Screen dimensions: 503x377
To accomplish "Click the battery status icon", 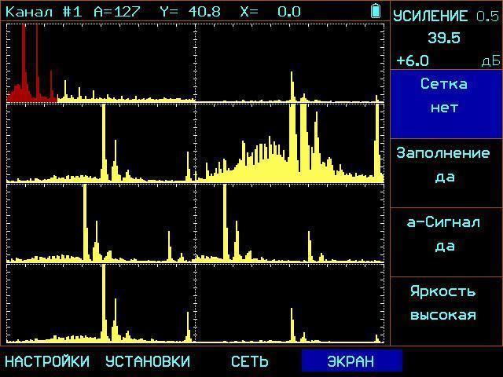I will [x=376, y=11].
